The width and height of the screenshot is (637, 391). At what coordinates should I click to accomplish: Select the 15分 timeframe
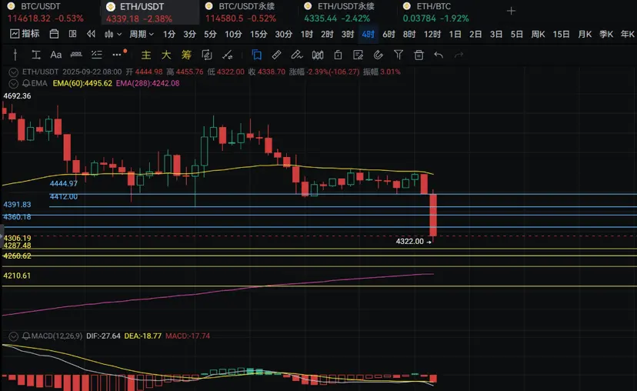[258, 35]
